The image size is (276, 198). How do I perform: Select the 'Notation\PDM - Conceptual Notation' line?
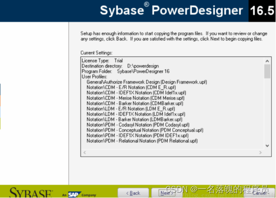(x=145, y=130)
